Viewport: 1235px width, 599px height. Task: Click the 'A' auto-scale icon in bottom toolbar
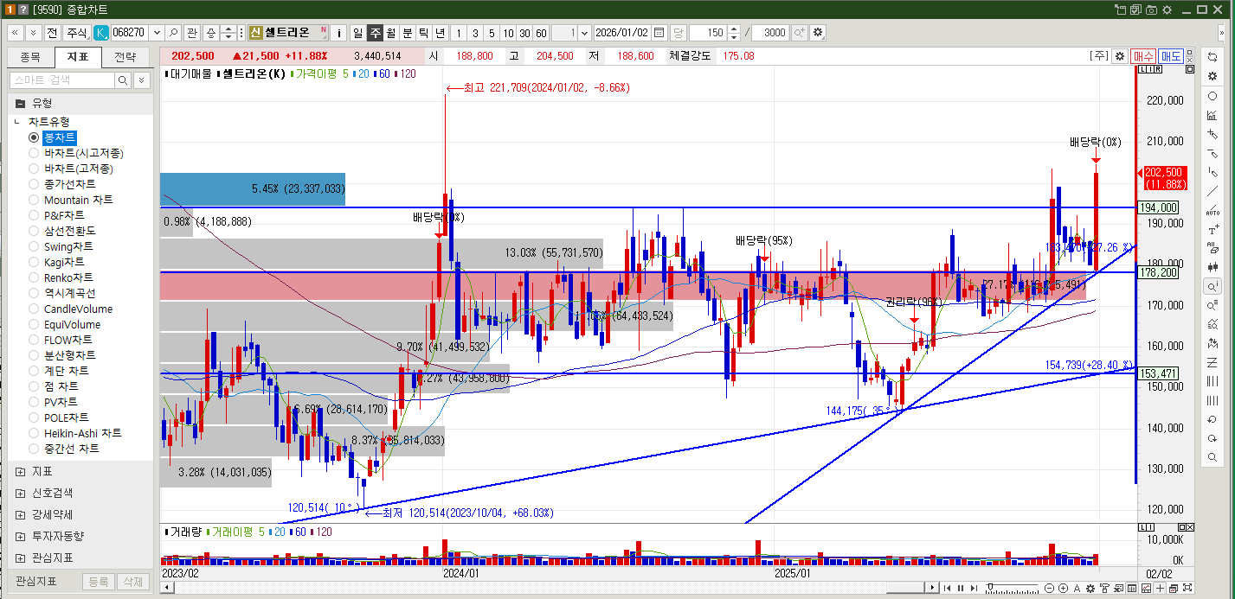(x=1077, y=589)
